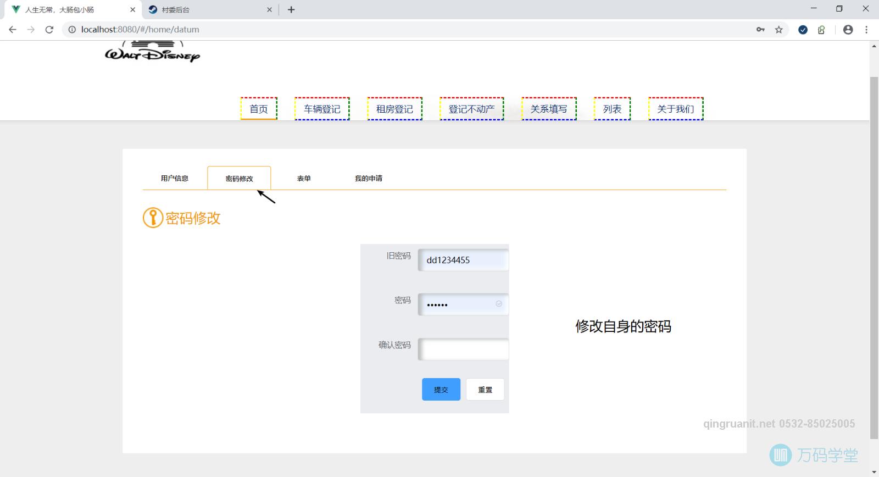This screenshot has height=477, width=879.
Task: Open the saved password key icon
Action: click(x=760, y=30)
